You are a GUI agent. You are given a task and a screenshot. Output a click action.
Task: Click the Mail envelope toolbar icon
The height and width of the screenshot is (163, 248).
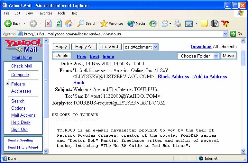click(x=165, y=24)
